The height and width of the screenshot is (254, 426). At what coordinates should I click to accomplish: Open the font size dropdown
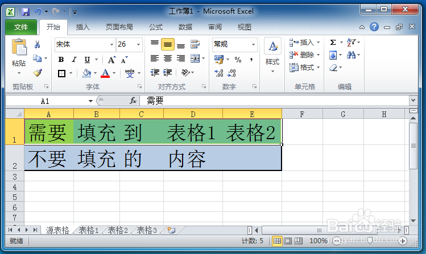139,44
